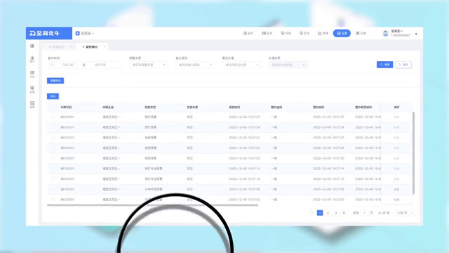Click the action link in the 19:37:34 row
Image resolution: width=449 pixels, height=253 pixels.
coord(396,127)
